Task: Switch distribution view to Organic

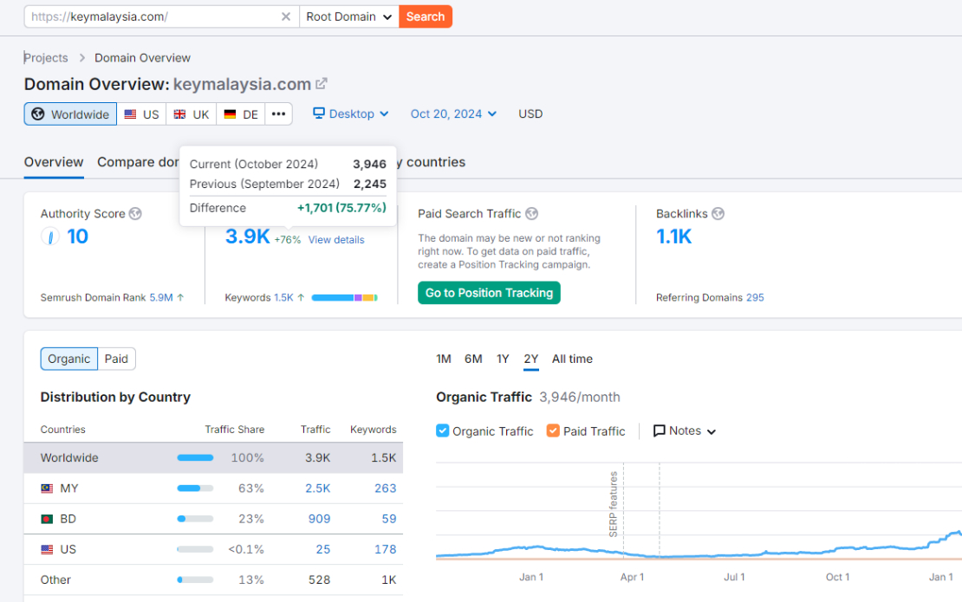Action: click(69, 359)
